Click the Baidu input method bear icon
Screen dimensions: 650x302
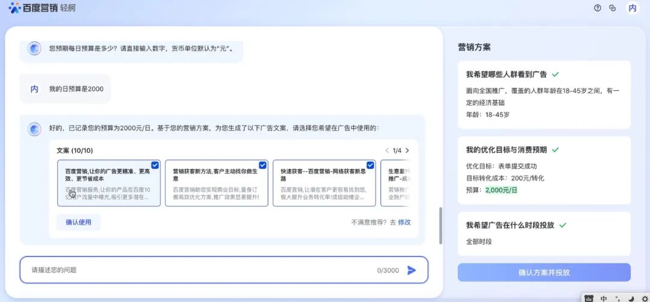pos(589,298)
